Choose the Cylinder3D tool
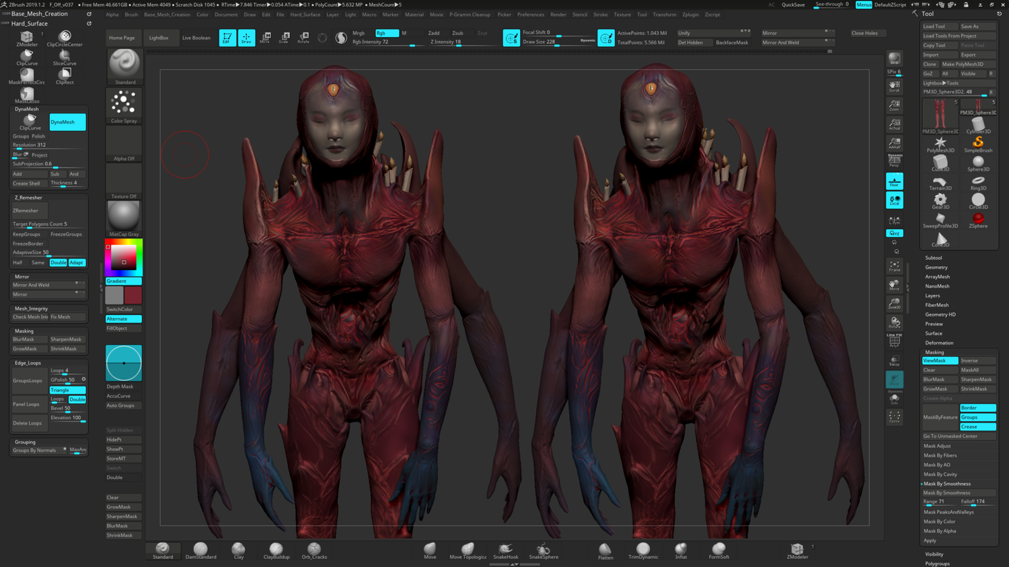1009x567 pixels. 978,126
